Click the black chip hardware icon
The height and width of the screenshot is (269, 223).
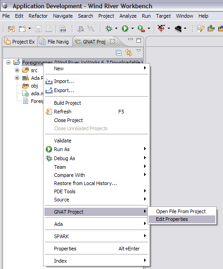178,29
